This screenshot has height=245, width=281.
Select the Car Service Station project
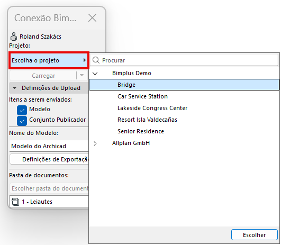coord(184,96)
